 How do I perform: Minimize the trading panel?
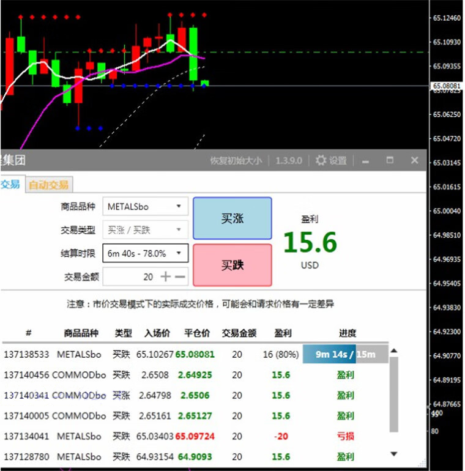[365, 161]
